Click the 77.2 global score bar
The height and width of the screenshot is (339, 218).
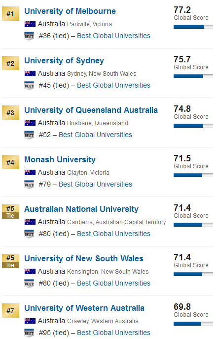(x=193, y=27)
